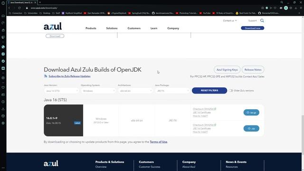Open the Products menu
Image resolution: width=304 pixels, height=171 pixels.
point(91,28)
